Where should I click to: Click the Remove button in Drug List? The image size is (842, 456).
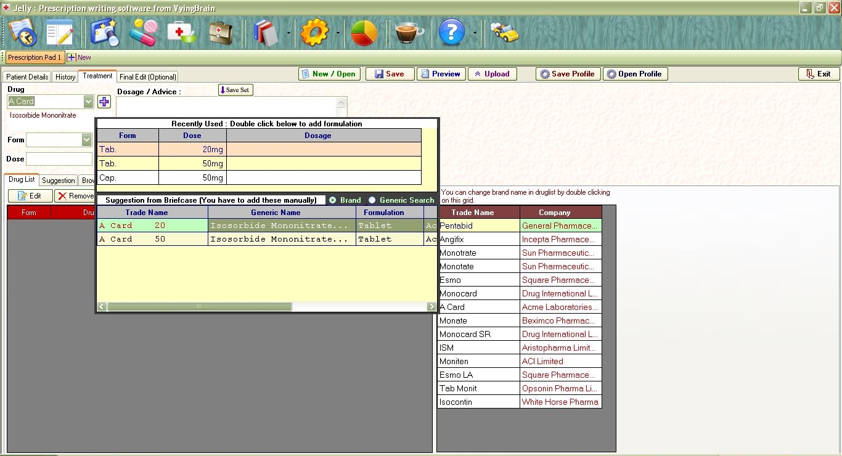(x=75, y=196)
